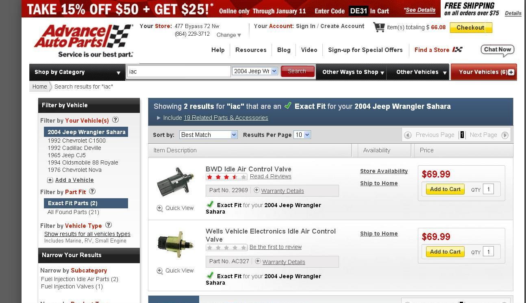526x303 pixels.
Task: Click Quick View magnifier for BWD valve
Action: coord(160,208)
